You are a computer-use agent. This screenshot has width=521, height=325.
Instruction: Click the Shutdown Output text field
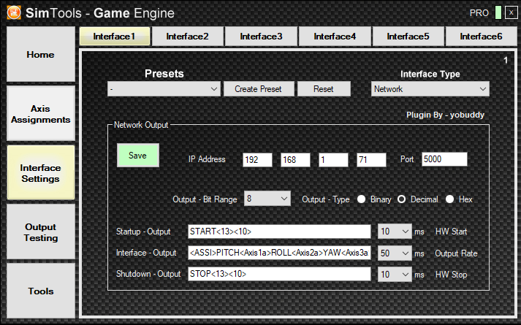[279, 274]
